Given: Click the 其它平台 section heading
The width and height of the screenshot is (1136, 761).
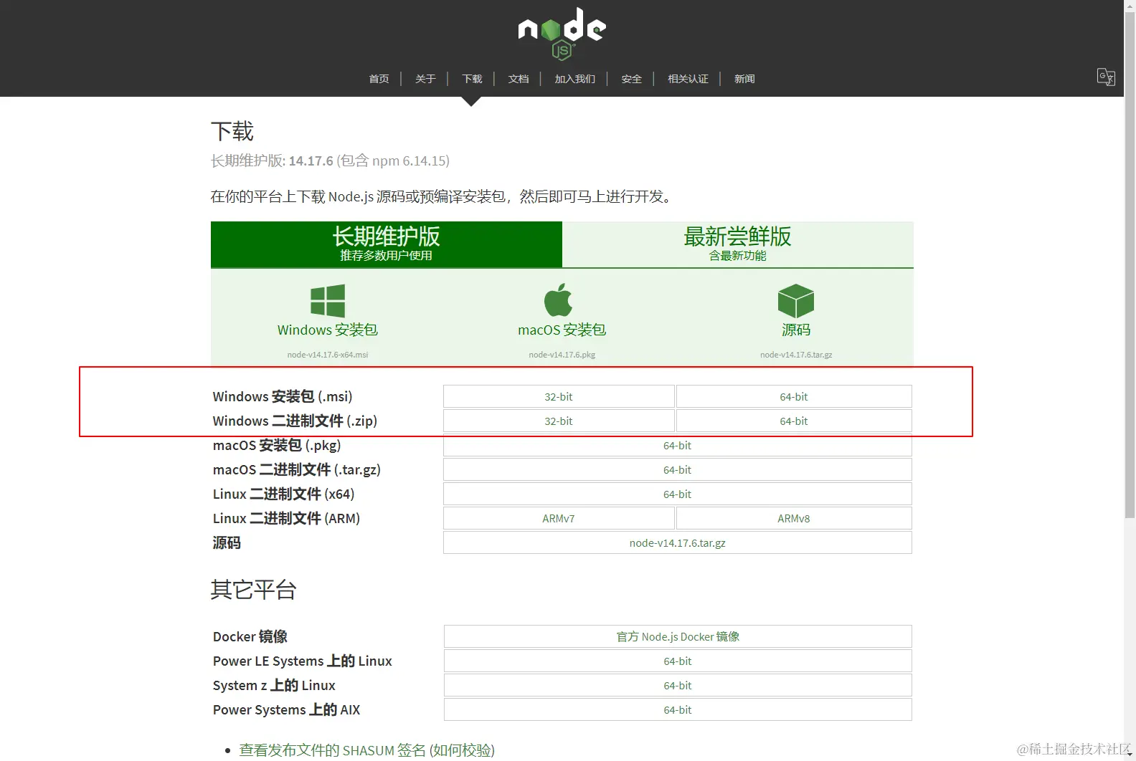Looking at the screenshot, I should [x=254, y=590].
